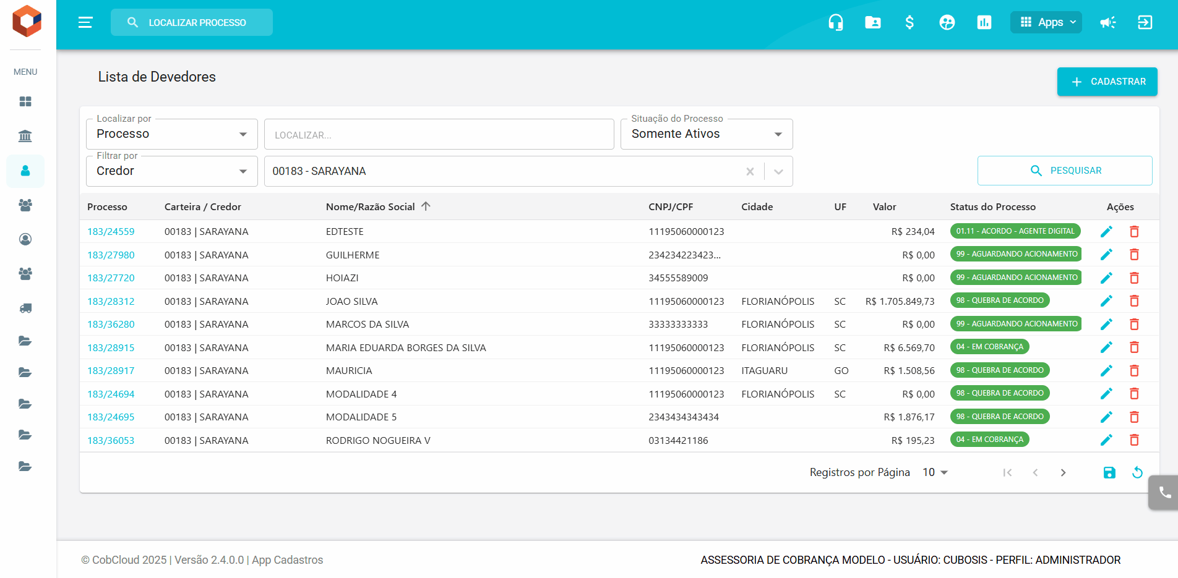Screen dimensions: 1178x578
Task: Click the LOCALIZAR PROCESSO search box
Action: 192,22
